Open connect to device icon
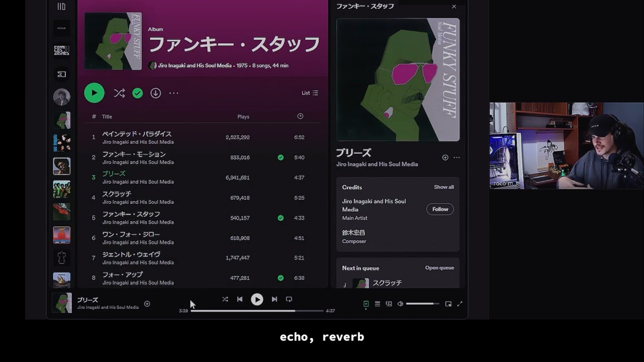 click(x=389, y=304)
